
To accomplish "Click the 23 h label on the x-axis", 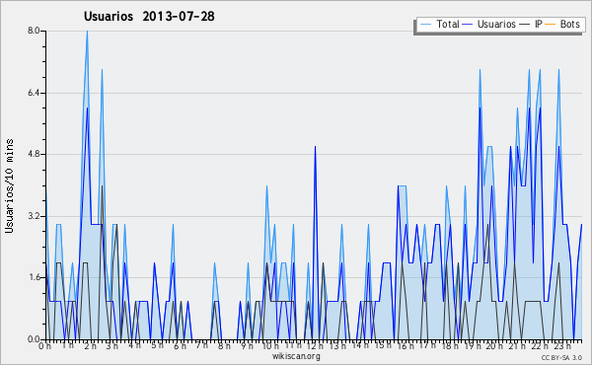I will point(561,345).
